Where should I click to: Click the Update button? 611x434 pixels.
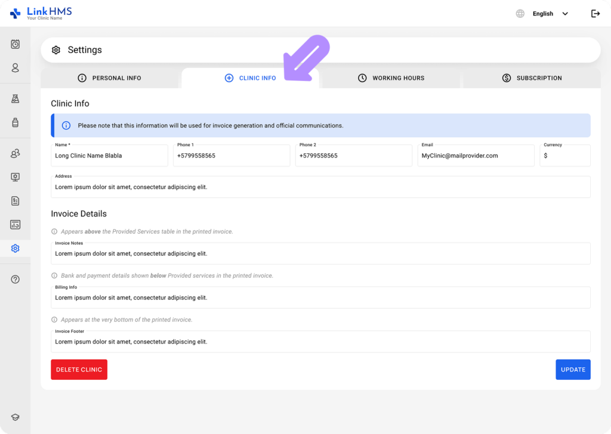(x=573, y=369)
